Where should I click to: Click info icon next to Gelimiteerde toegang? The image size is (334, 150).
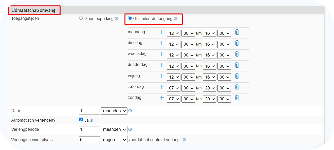175,18
